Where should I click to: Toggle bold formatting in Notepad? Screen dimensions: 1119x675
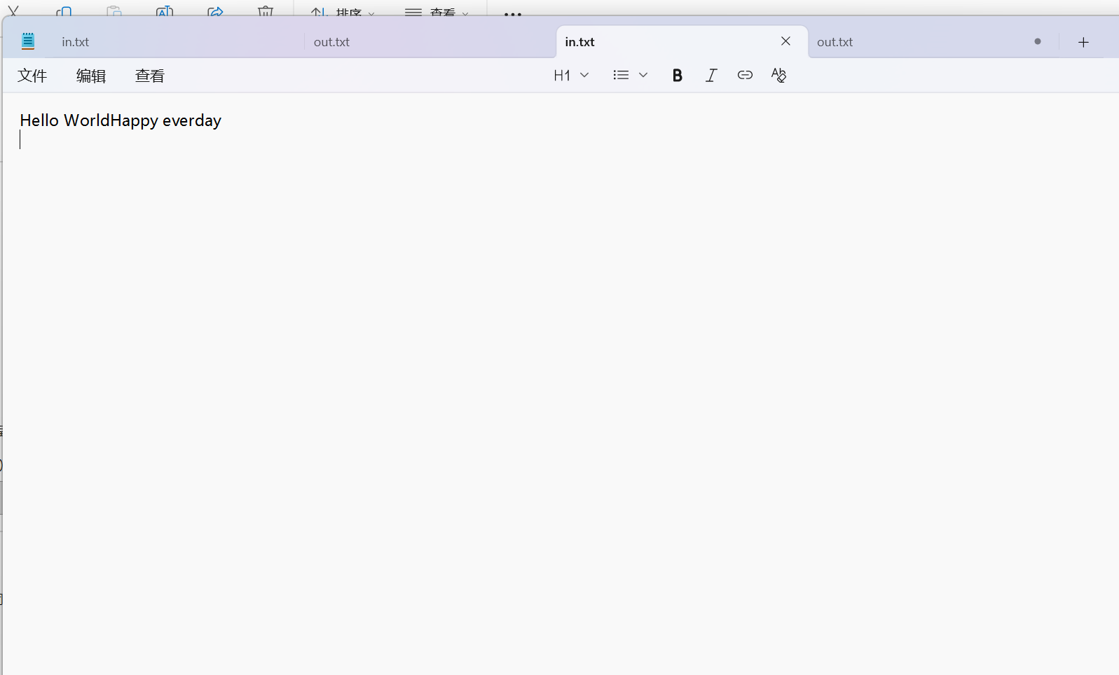[677, 76]
